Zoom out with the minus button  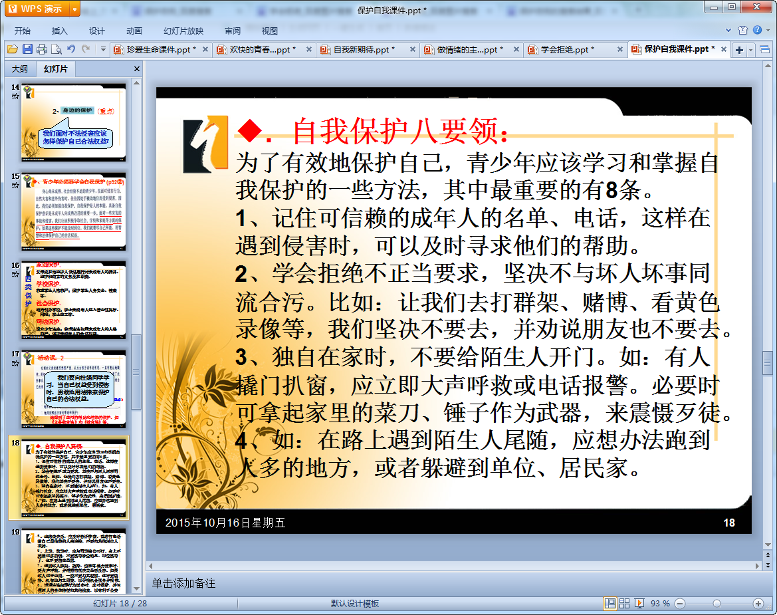680,603
